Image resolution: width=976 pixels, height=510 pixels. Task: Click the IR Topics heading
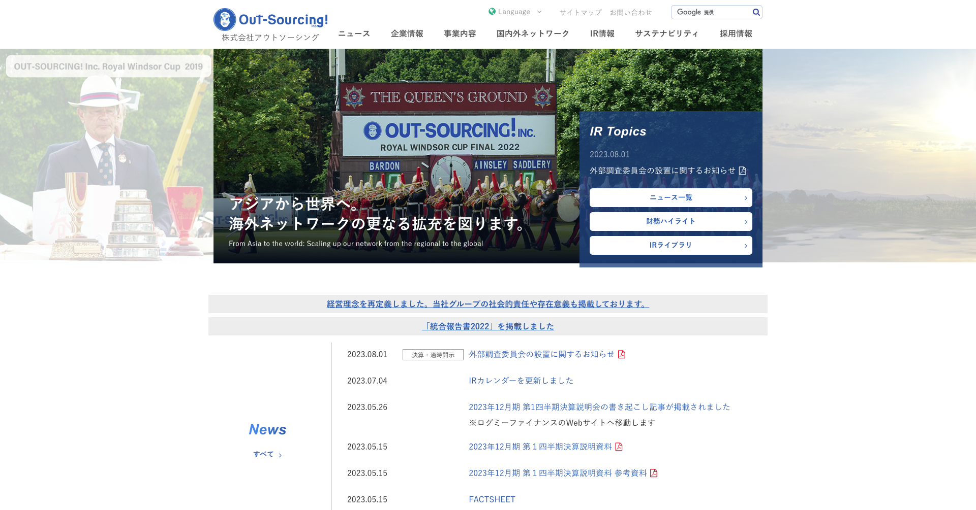(618, 131)
